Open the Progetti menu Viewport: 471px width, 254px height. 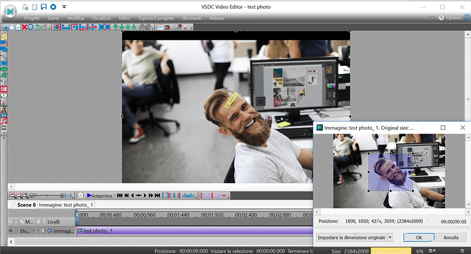tap(32, 18)
